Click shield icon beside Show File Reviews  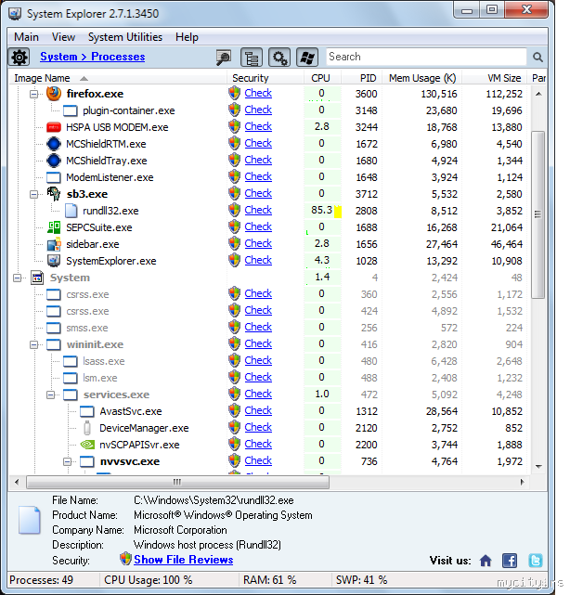tap(125, 559)
